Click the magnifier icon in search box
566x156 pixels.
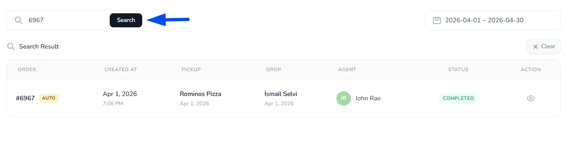tap(18, 20)
